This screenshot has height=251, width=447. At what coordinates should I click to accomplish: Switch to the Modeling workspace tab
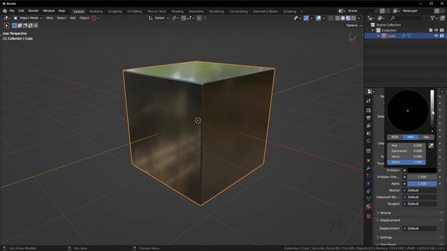coord(96,11)
